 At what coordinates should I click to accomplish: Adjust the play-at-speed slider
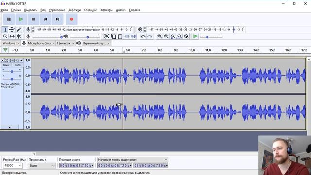click(x=210, y=36)
